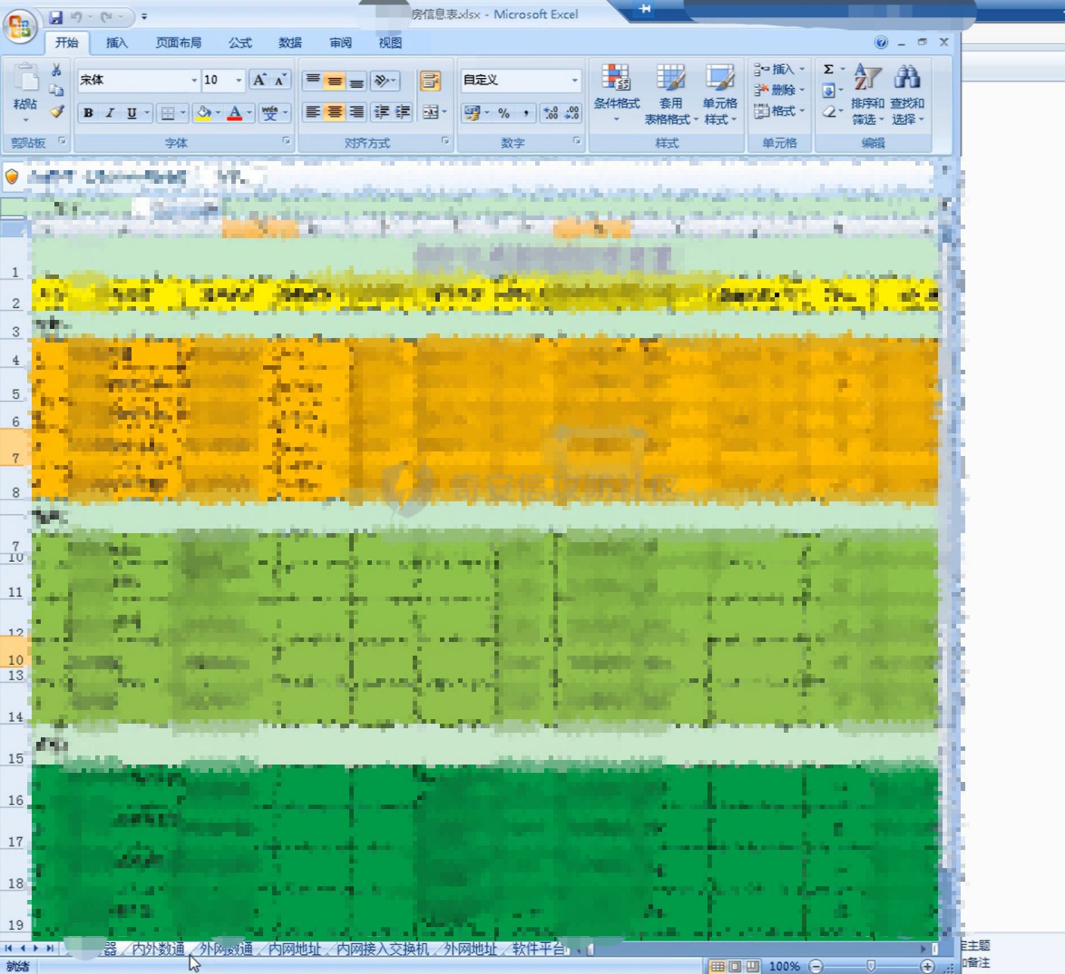1065x974 pixels.
Task: Expand the 格式 cells dropdown
Action: [802, 111]
